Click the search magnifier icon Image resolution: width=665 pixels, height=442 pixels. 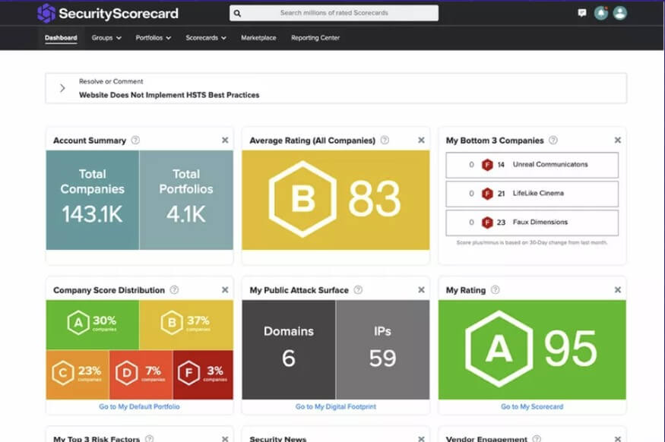click(237, 13)
